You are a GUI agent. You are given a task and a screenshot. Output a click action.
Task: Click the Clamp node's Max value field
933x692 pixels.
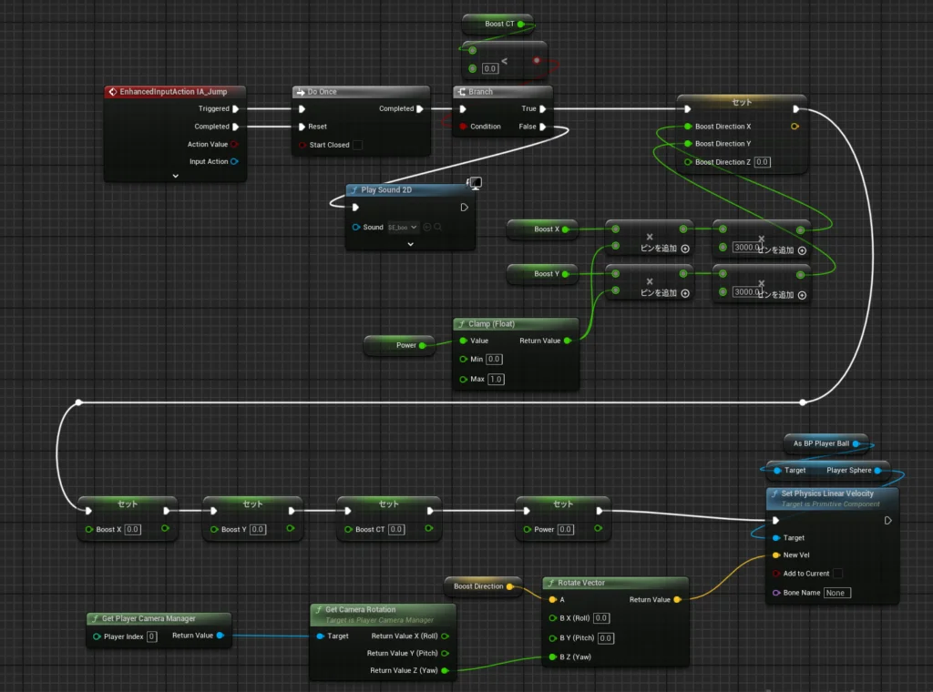point(497,379)
